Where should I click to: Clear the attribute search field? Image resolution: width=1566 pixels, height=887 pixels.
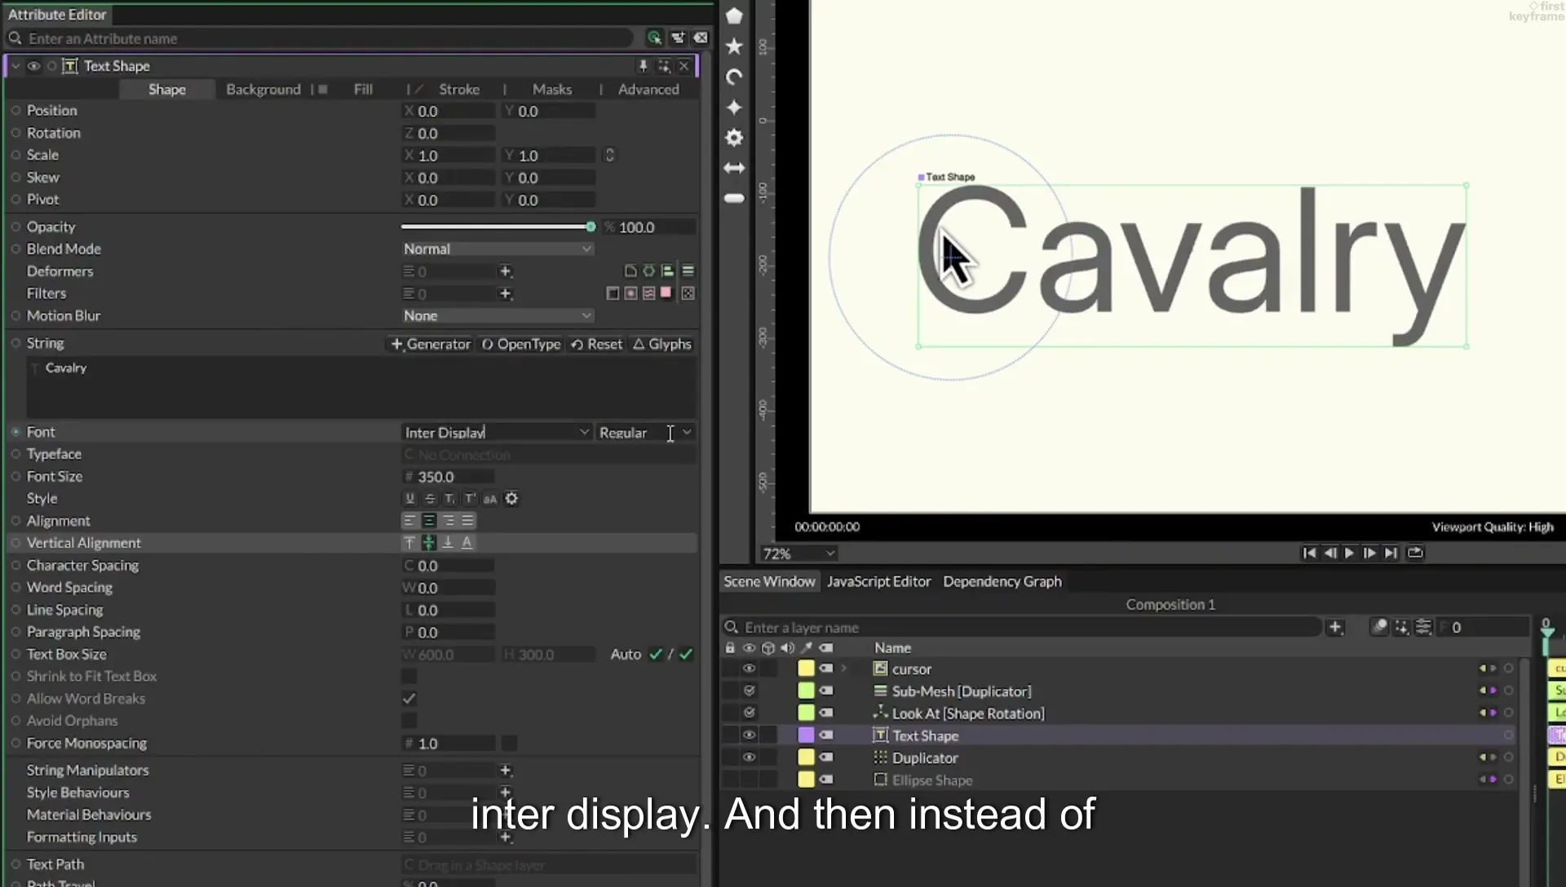(701, 38)
